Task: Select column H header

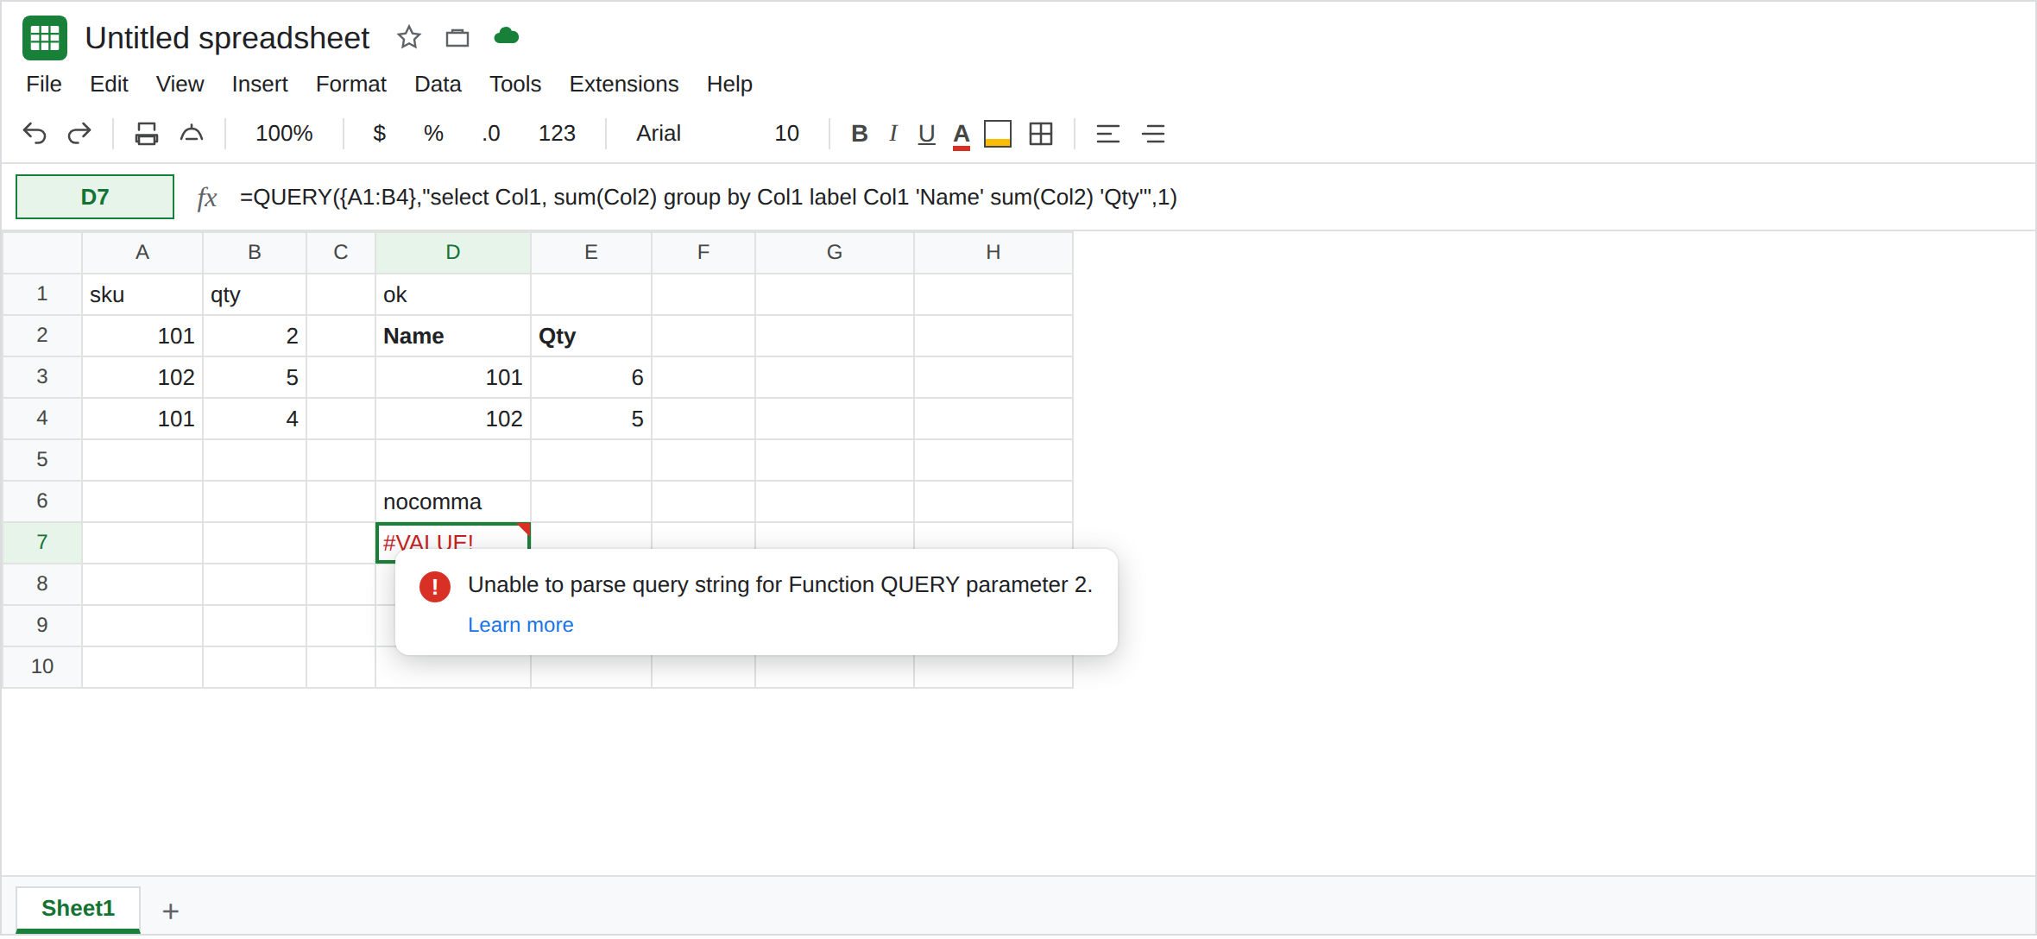Action: [x=993, y=252]
